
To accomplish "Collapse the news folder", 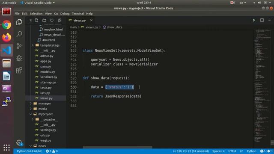I will 42,146.
